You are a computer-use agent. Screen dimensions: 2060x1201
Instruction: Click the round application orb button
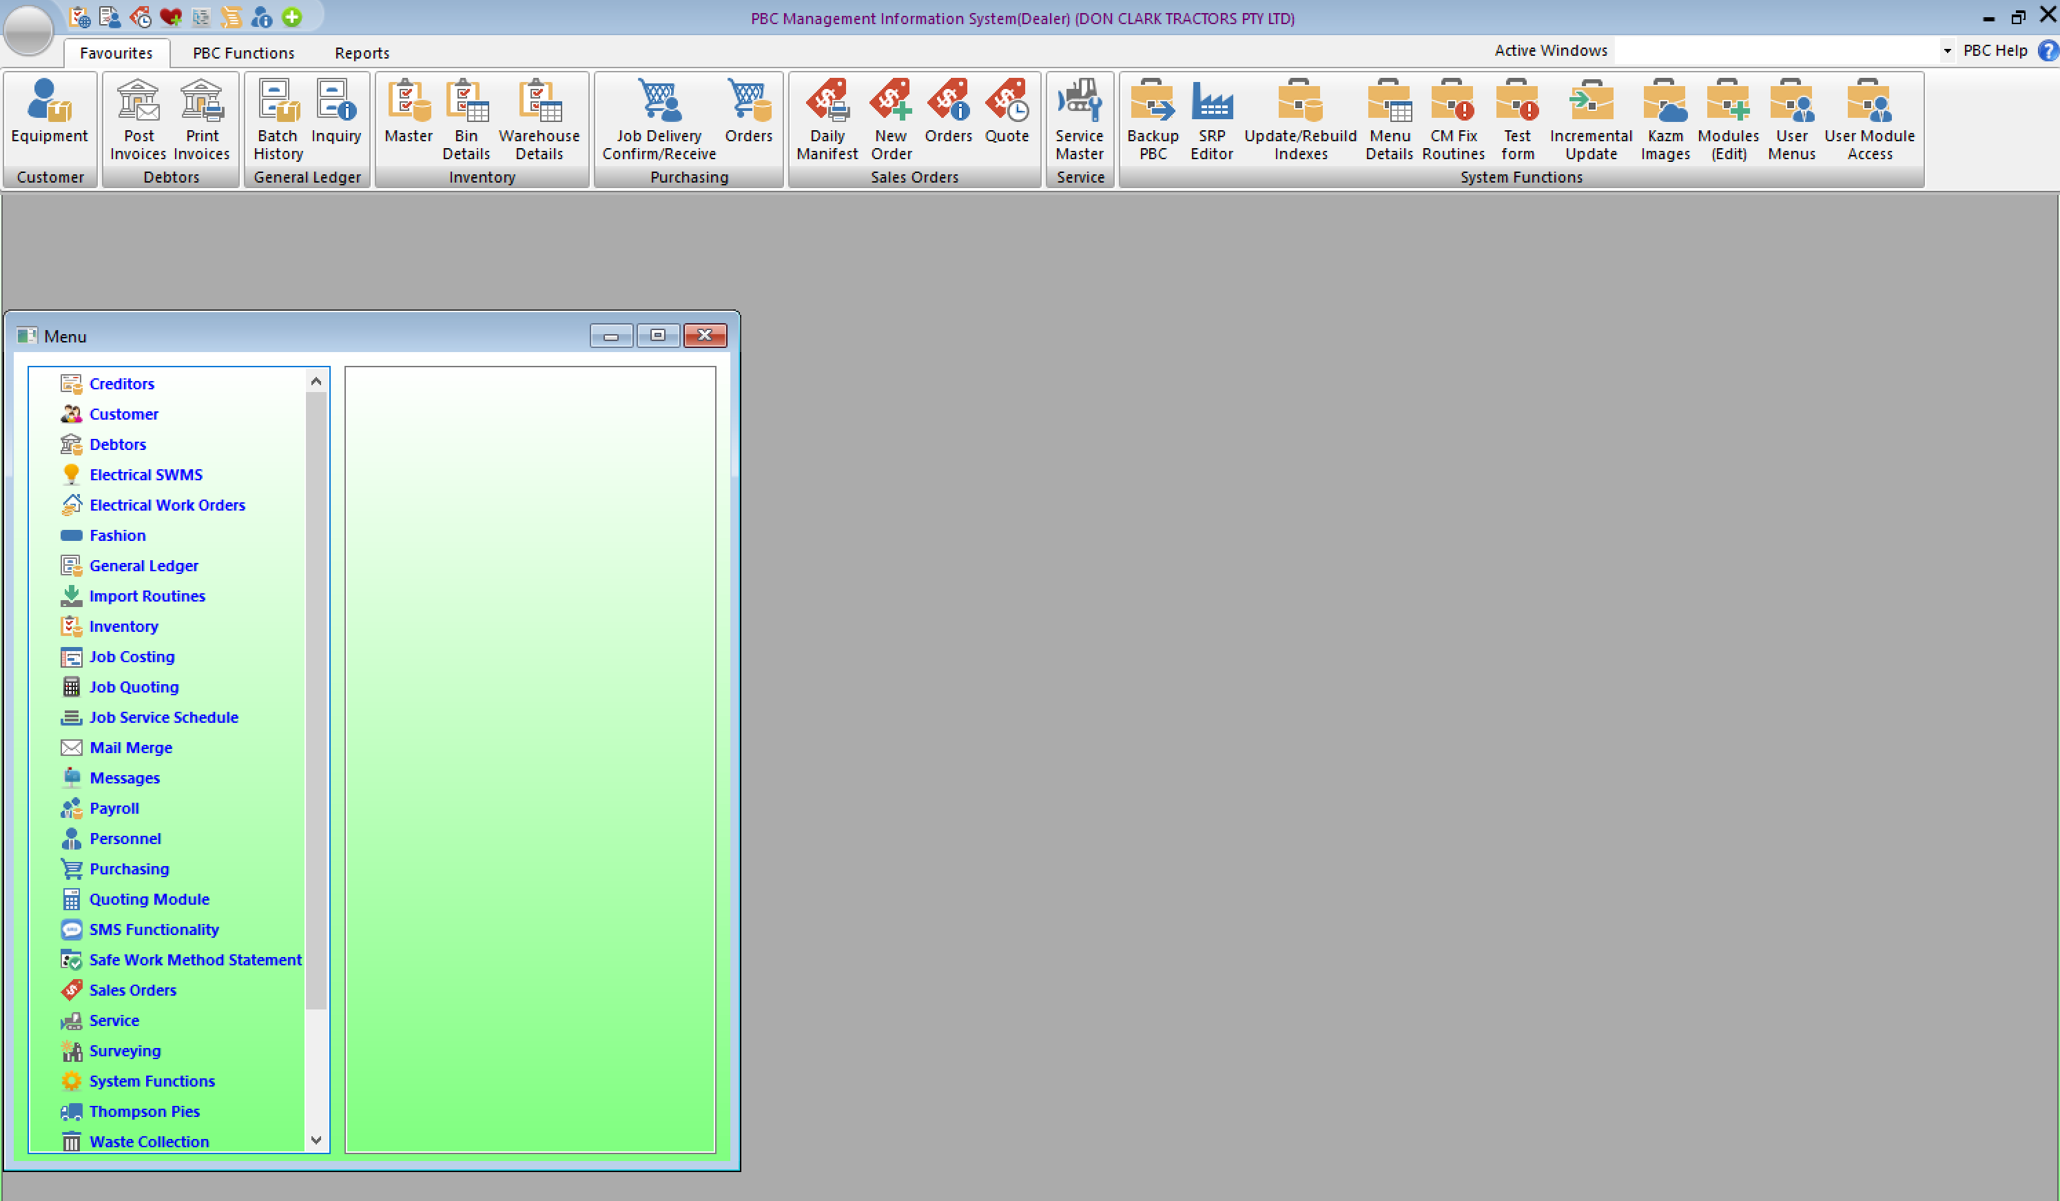pos(29,30)
